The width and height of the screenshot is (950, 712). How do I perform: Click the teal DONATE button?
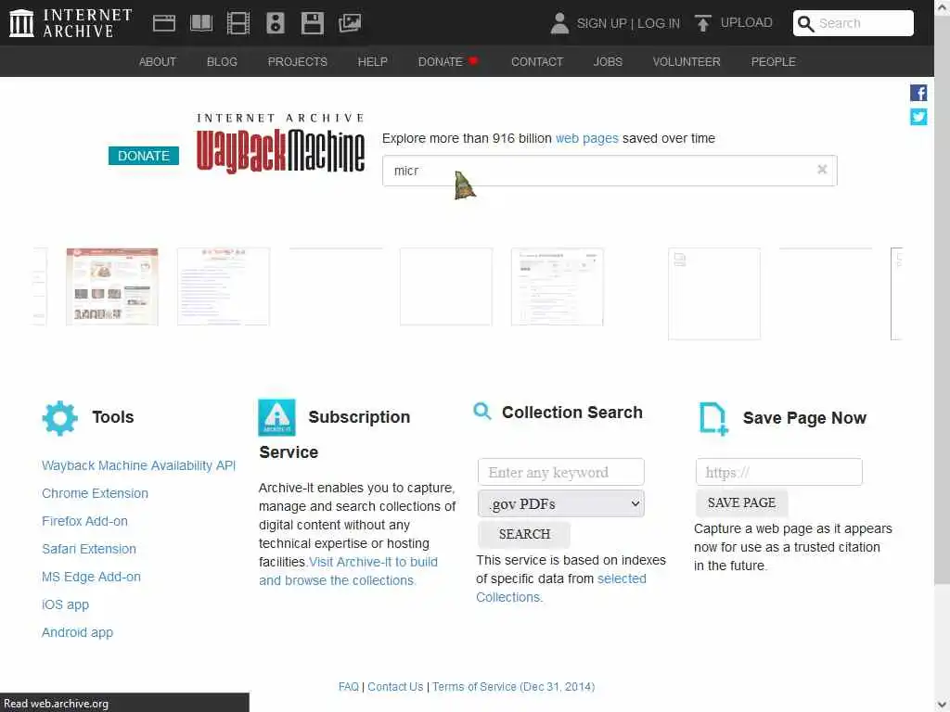tap(144, 156)
